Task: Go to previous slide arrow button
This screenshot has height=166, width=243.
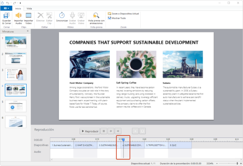Action: pyautogui.click(x=111, y=131)
